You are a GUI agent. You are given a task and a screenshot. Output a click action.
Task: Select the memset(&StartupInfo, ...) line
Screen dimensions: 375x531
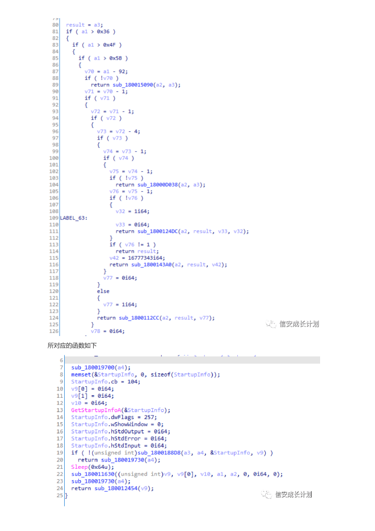tap(146, 374)
